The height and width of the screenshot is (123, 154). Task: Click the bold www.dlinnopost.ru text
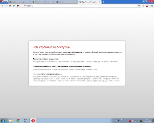point(75,52)
